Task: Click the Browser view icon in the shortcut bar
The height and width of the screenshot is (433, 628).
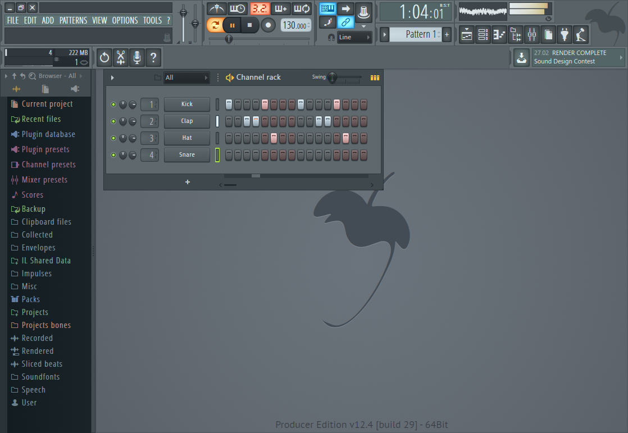Action: pos(515,34)
